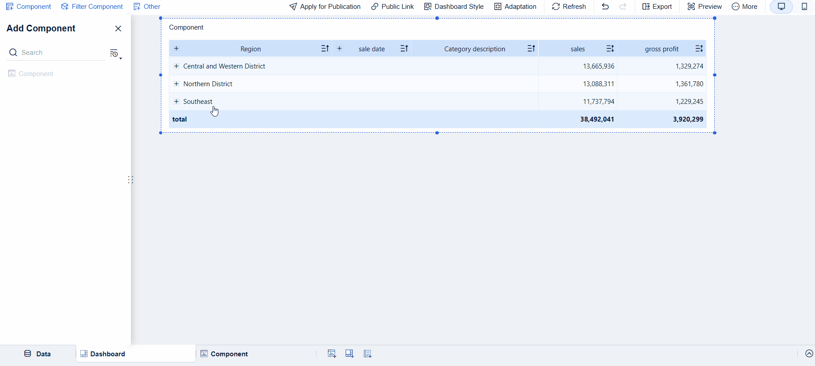The height and width of the screenshot is (366, 815).
Task: Select the gross profit value 1,329,274
Action: click(689, 66)
